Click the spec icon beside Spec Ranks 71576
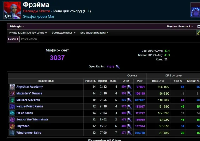 pos(118,67)
